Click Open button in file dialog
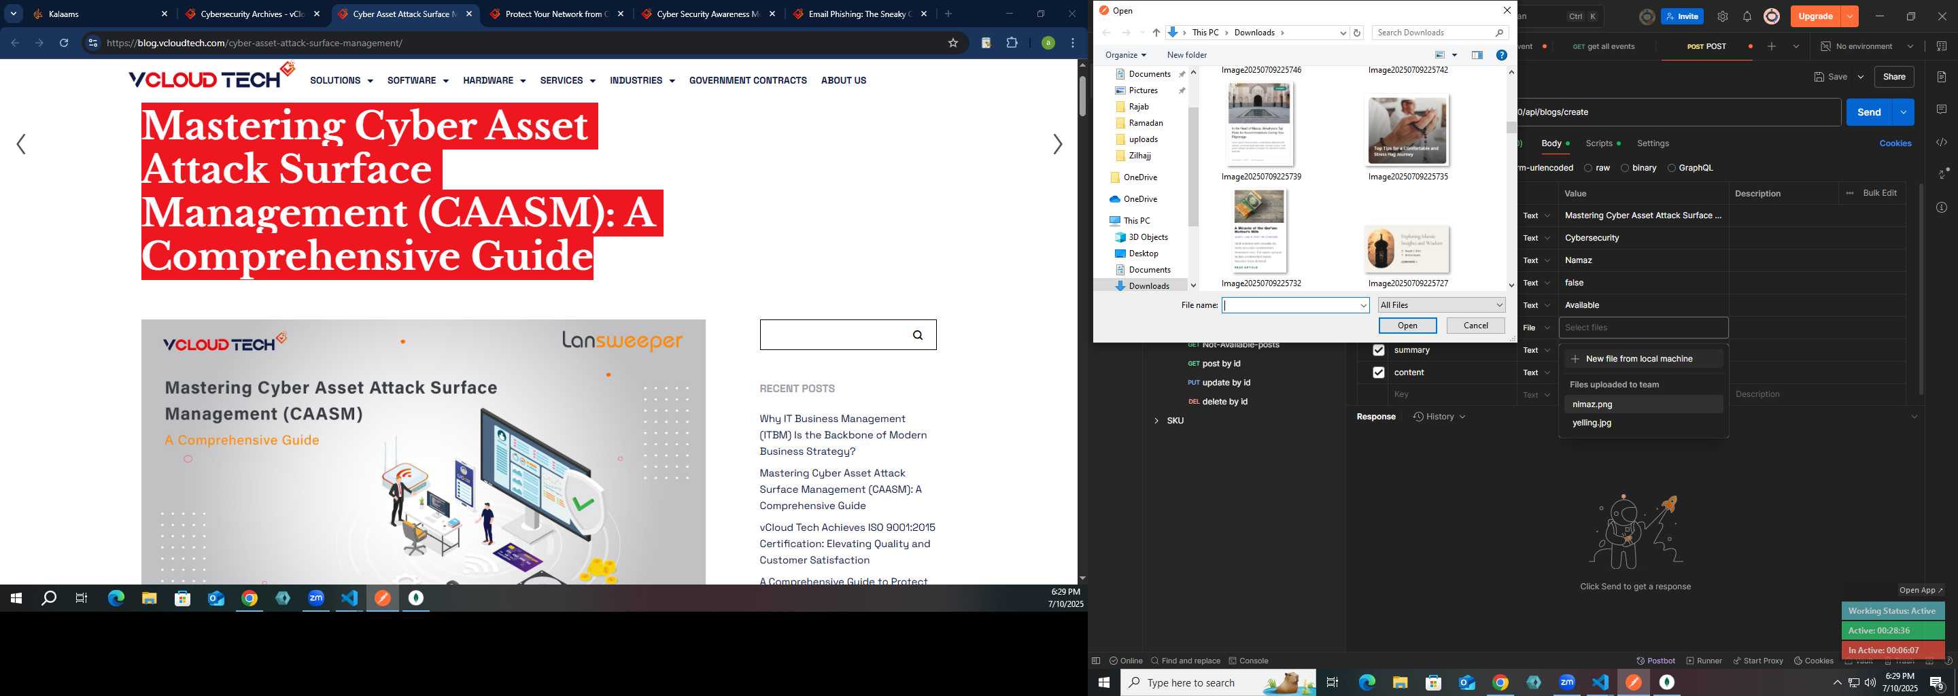1958x696 pixels. 1407,325
